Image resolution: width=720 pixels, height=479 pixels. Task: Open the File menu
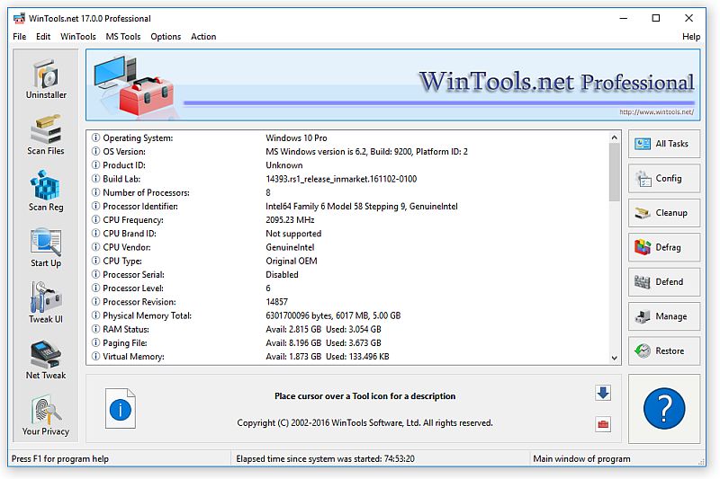pyautogui.click(x=20, y=37)
